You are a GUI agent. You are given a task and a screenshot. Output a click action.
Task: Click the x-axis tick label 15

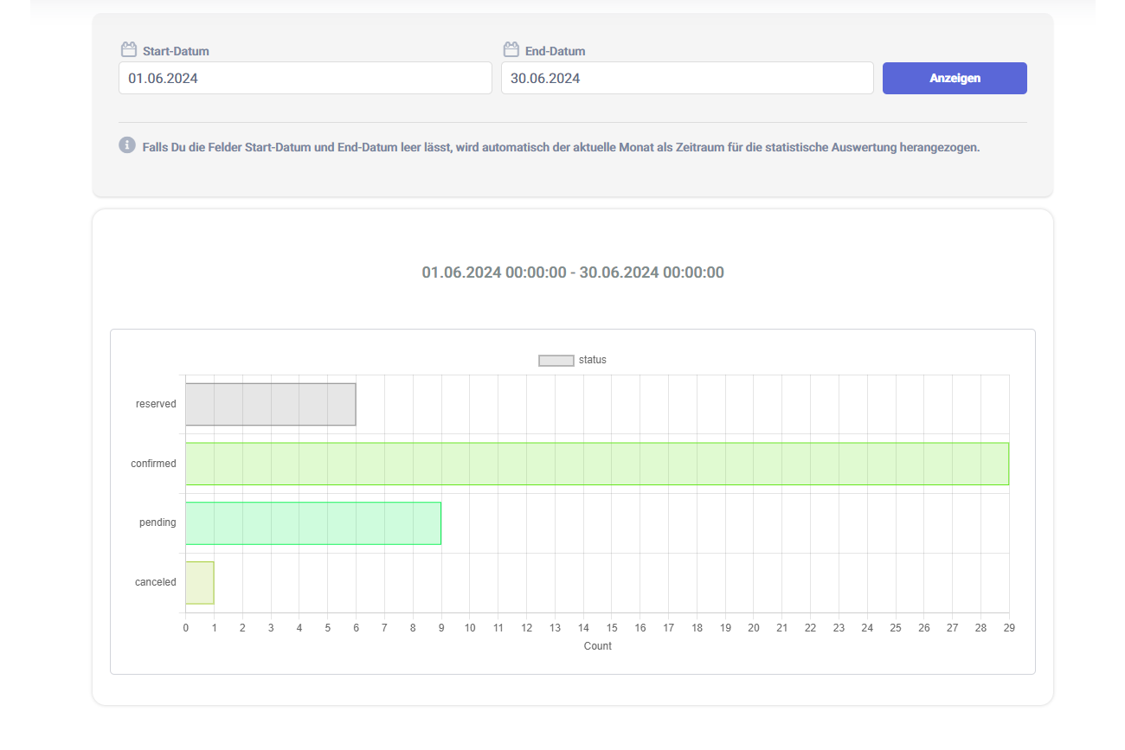tap(612, 627)
